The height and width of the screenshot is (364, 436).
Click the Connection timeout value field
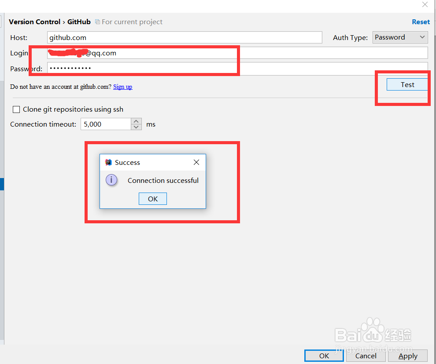pyautogui.click(x=106, y=124)
